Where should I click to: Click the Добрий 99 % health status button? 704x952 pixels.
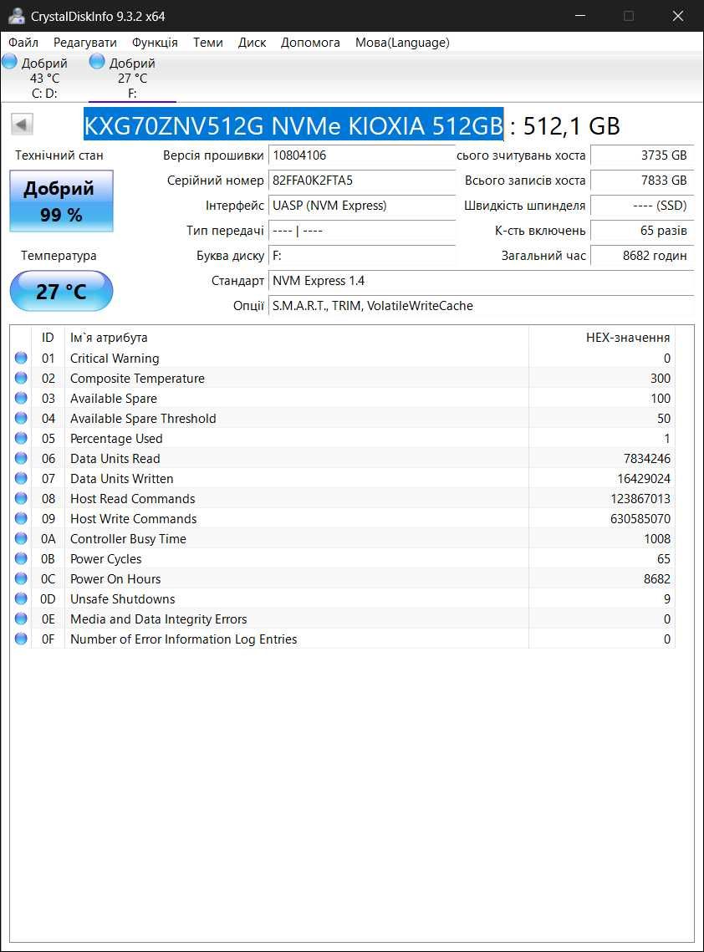coord(61,201)
